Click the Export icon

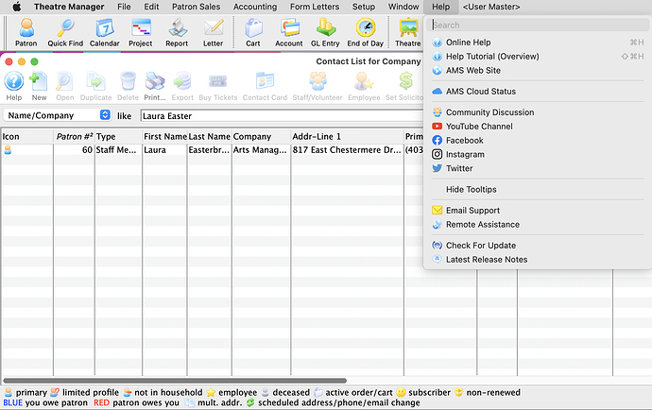coord(182,86)
